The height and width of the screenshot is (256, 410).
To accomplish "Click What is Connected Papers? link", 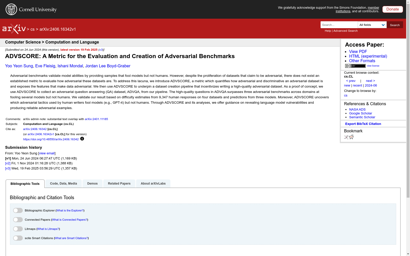I will [70, 220].
